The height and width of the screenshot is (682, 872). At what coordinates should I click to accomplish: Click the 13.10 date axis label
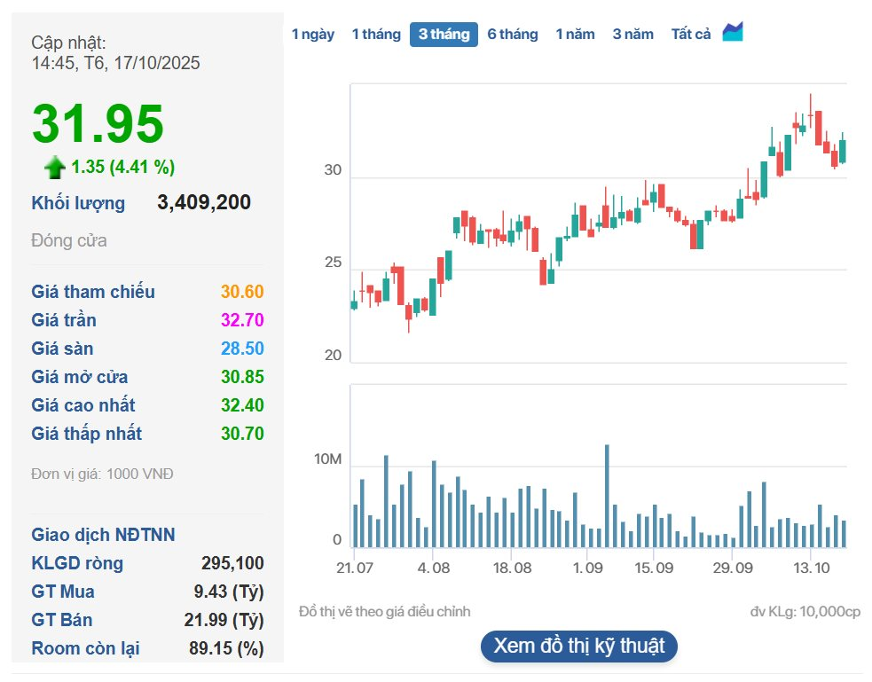(811, 568)
